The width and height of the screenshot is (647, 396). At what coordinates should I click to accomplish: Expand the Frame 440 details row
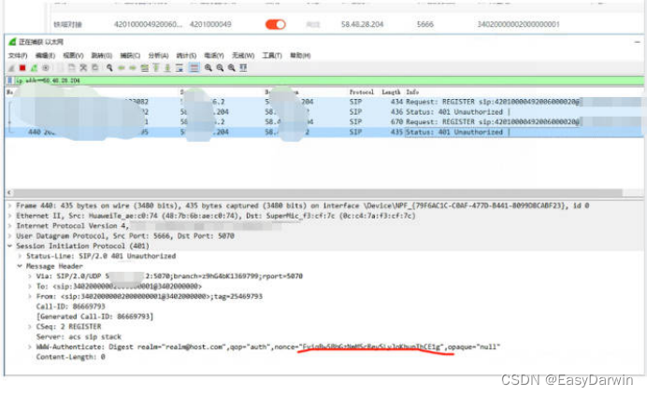tap(10, 205)
